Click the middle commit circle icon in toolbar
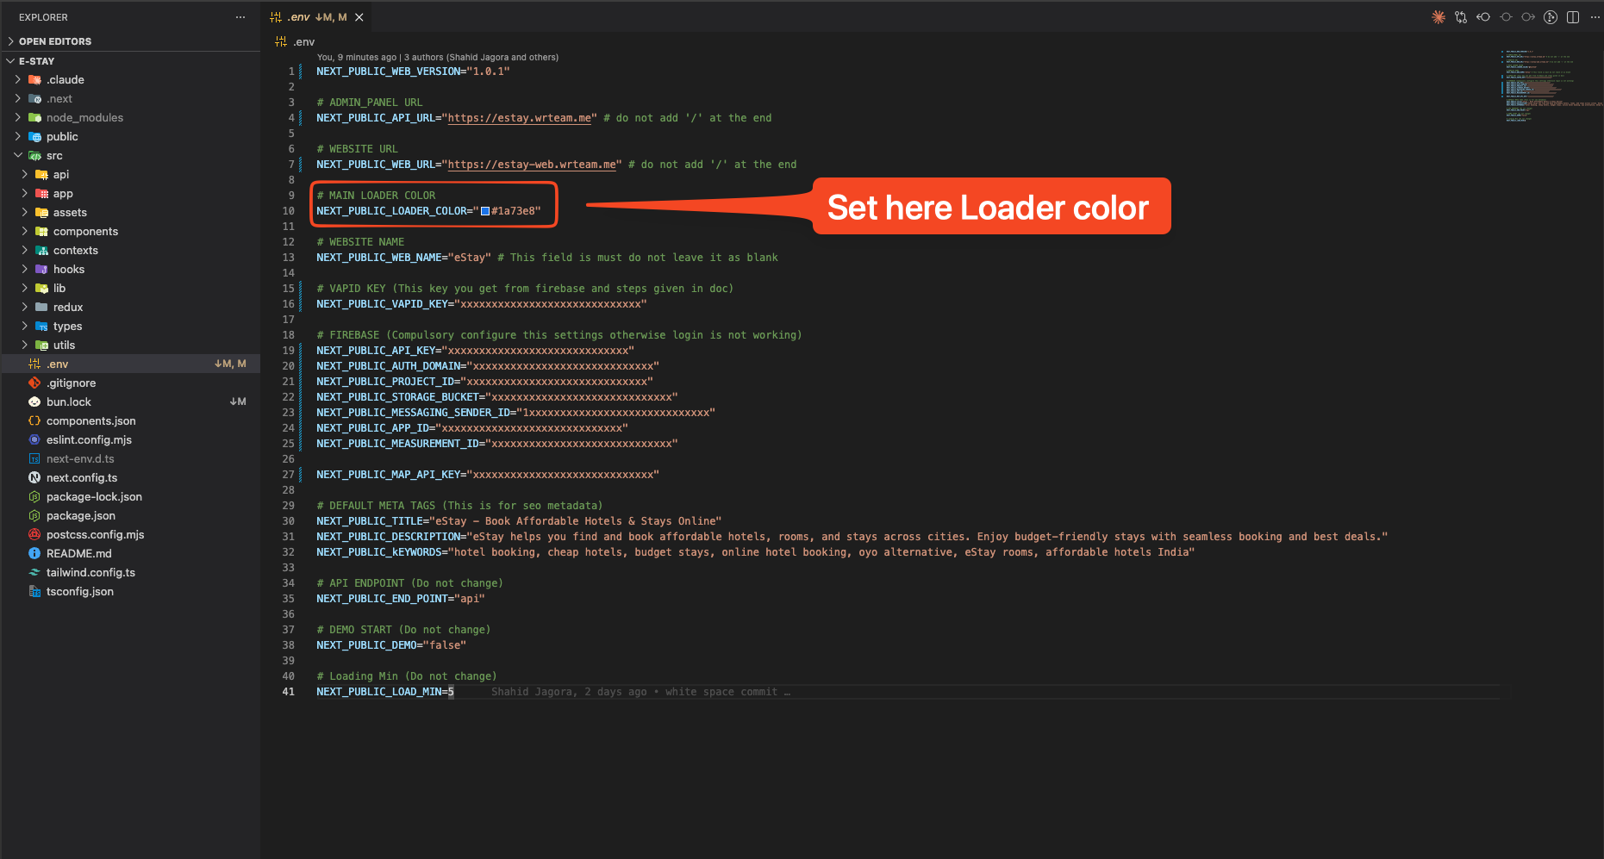 (1506, 17)
